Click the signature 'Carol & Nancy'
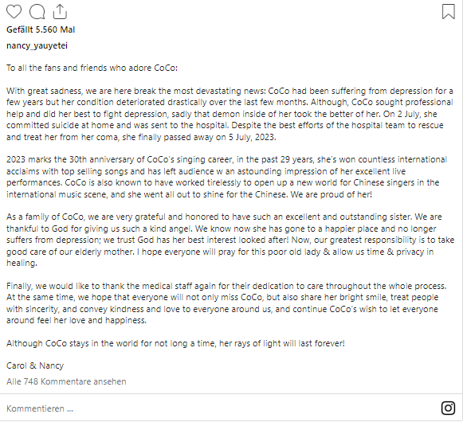This screenshot has height=422, width=463. (x=35, y=365)
